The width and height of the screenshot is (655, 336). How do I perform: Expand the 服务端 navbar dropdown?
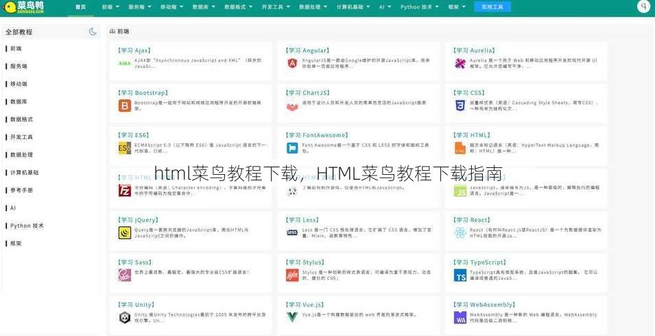coord(139,7)
